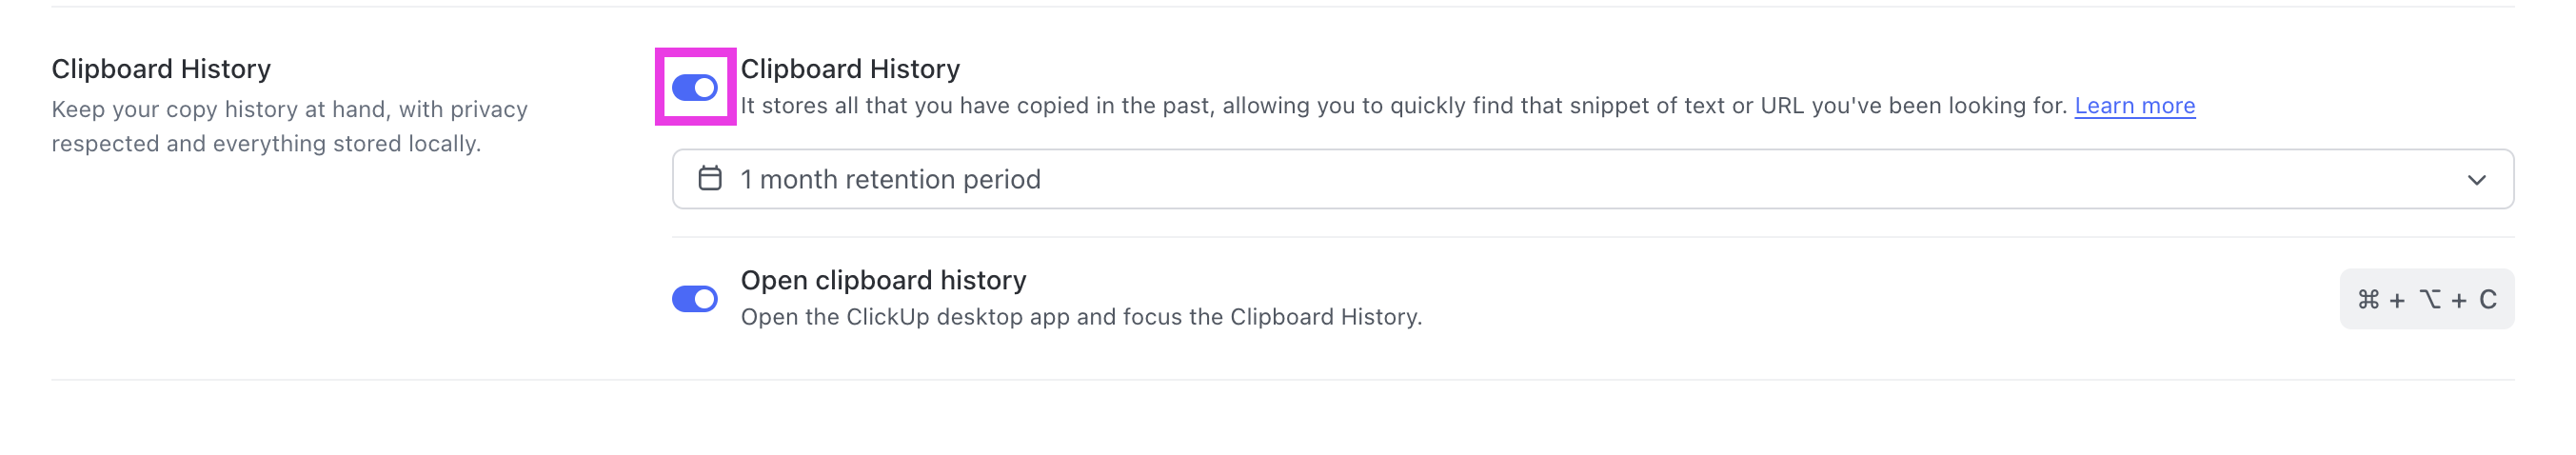
Task: Click the 'Open the ClickUp desktop app' description
Action: [x=1080, y=317]
